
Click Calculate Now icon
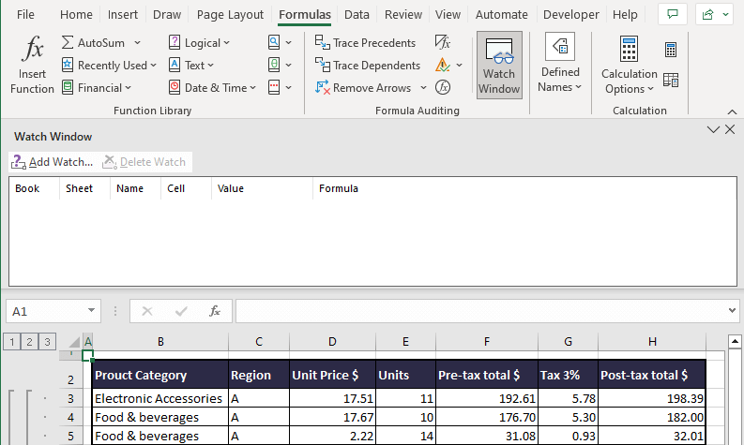(671, 50)
